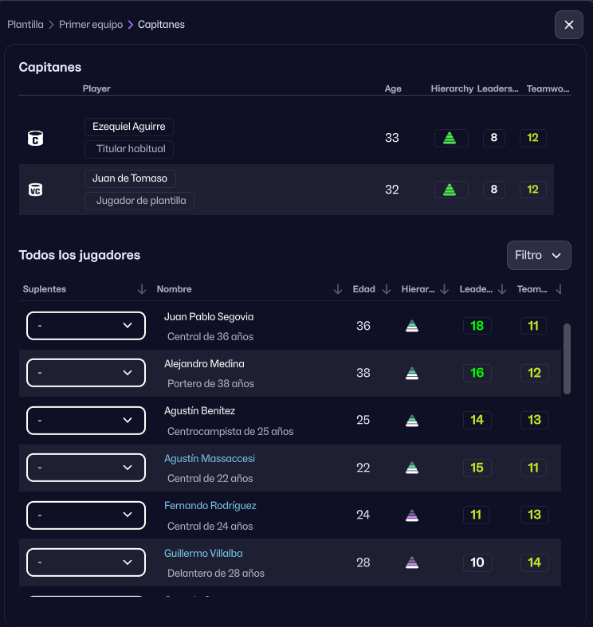Open Agustín Massaccesi's player profile link

pos(210,459)
